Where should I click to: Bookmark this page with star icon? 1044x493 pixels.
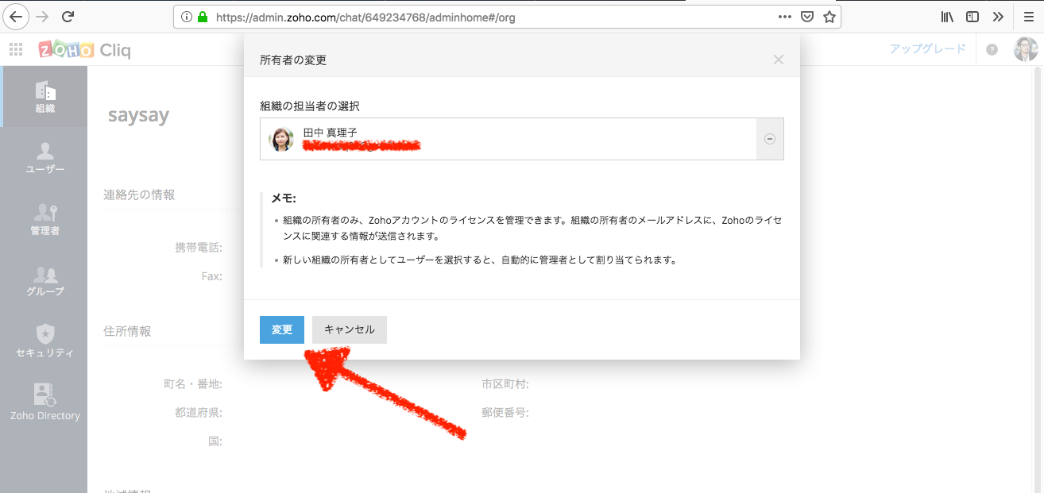(x=829, y=17)
